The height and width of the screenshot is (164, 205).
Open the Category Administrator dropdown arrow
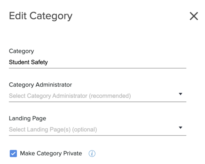(180, 94)
